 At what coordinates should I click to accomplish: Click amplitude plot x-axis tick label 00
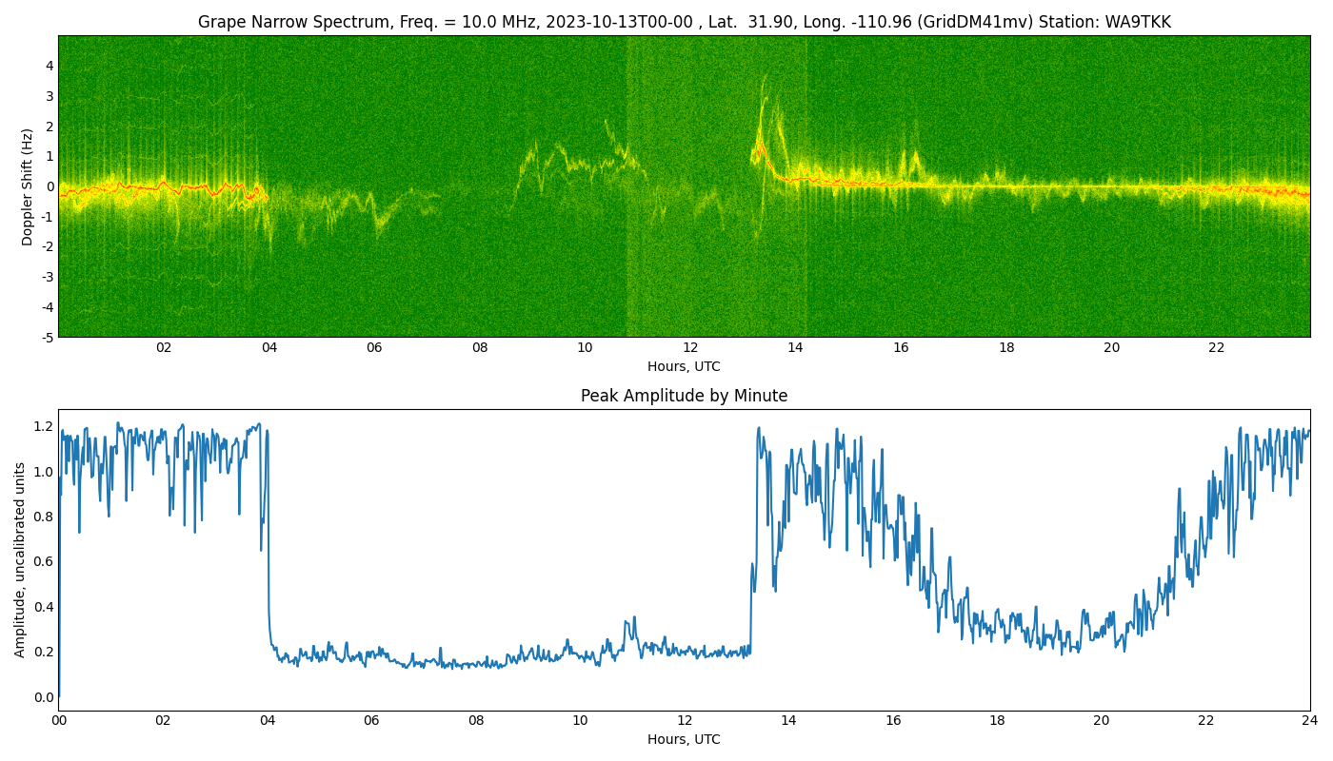(x=58, y=721)
